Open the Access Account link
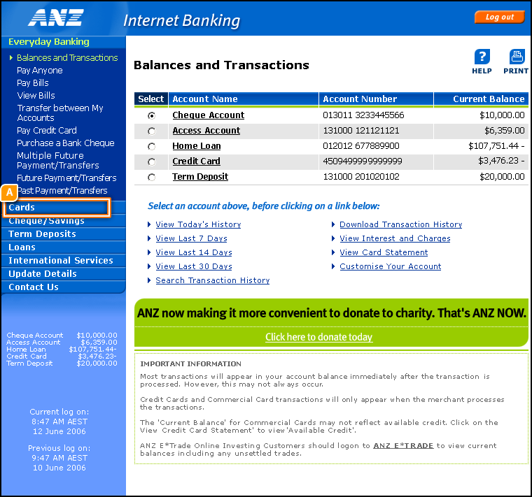Image resolution: width=532 pixels, height=497 pixels. [x=206, y=131]
